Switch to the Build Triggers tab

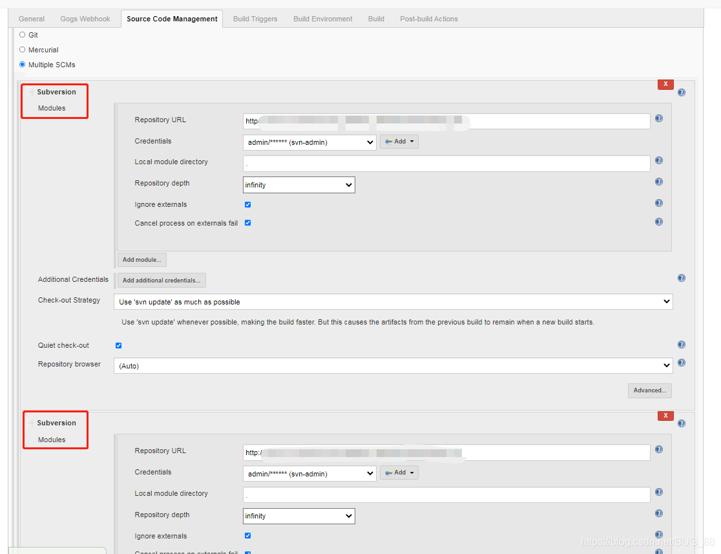pos(255,19)
